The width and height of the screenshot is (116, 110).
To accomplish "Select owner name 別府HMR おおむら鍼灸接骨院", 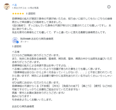I will (x=37, y=39).
